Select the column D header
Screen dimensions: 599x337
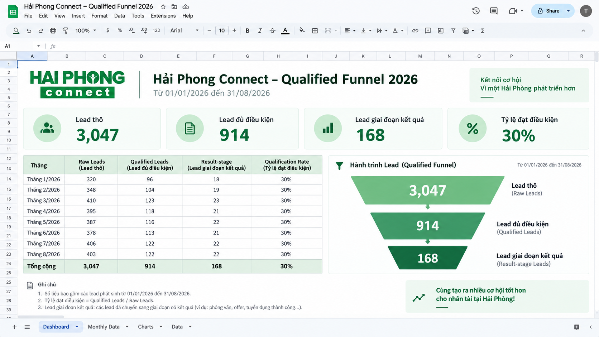click(142, 56)
